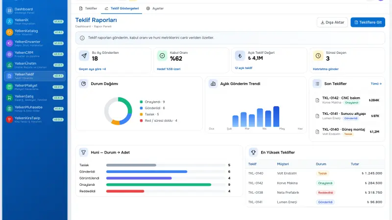Image resolution: width=392 pixels, height=220 pixels.
Task: Open the YelkenSatış sidebar icon
Action: pos(9,98)
